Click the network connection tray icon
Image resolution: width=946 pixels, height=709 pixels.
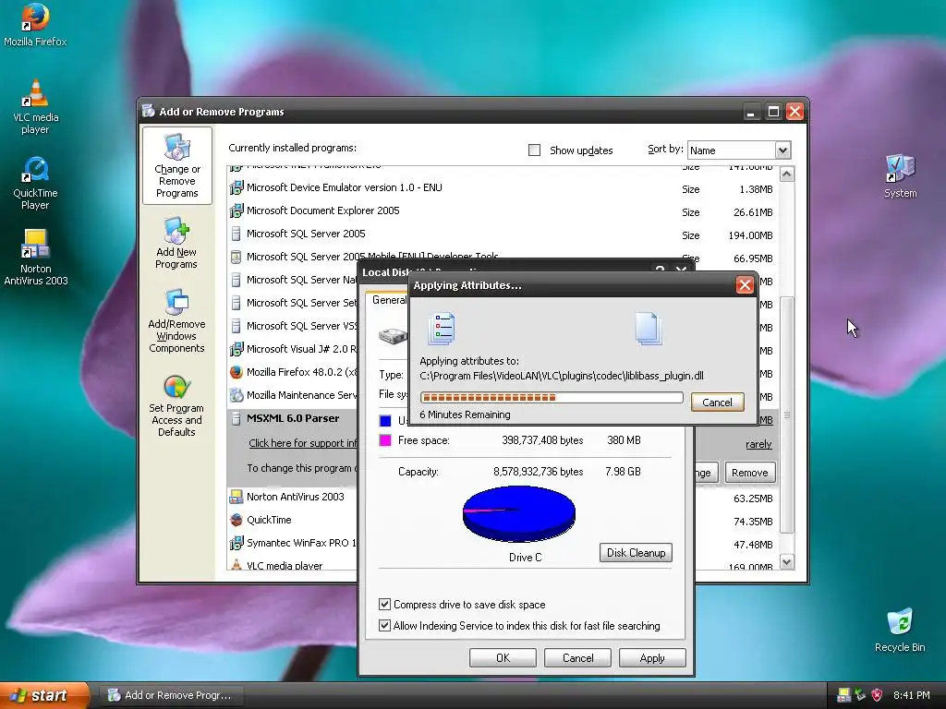point(860,695)
